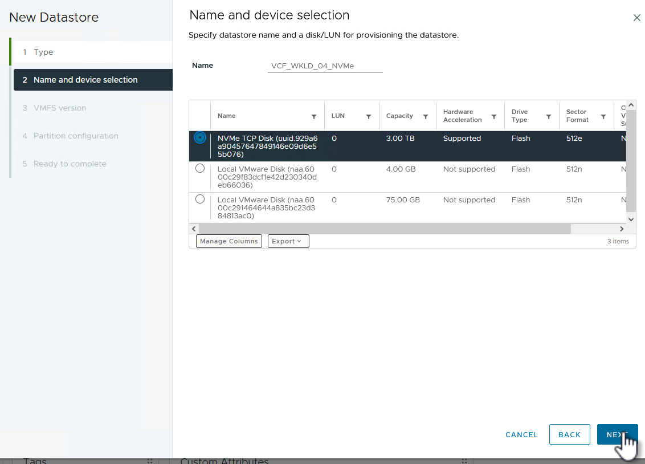Click the datastore Name input field
The image size is (645, 464).
325,66
